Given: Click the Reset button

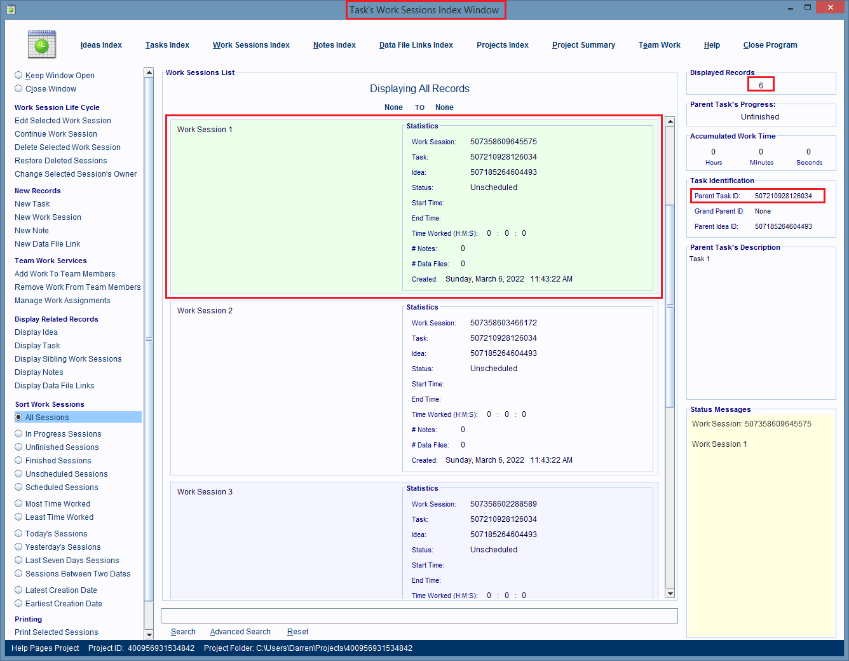Looking at the screenshot, I should point(297,632).
